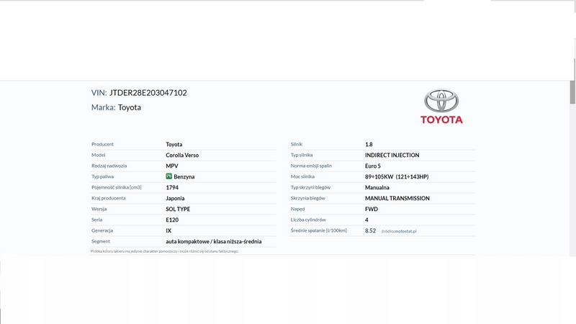576x324 pixels.
Task: Click the vertical scrollbar thumb
Action: pyautogui.click(x=572, y=92)
